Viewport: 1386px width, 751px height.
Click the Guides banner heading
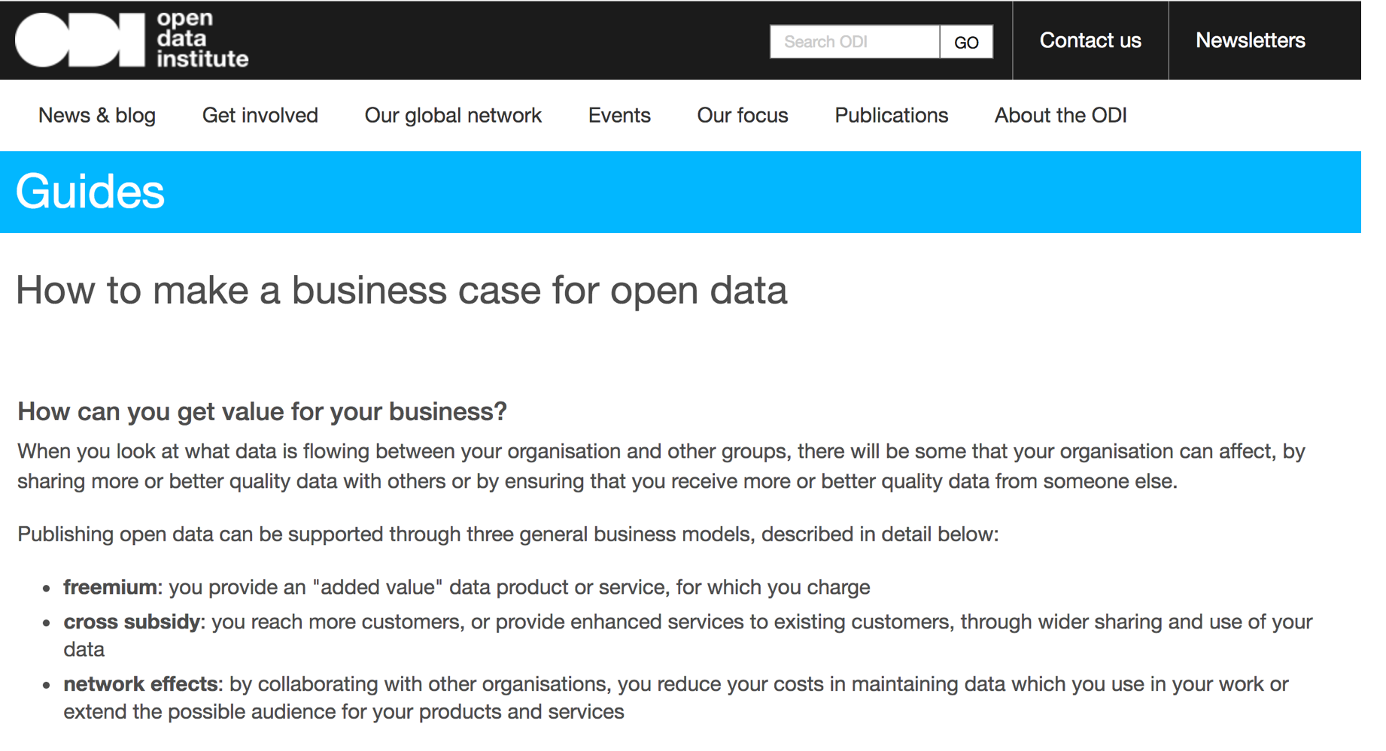click(x=90, y=192)
